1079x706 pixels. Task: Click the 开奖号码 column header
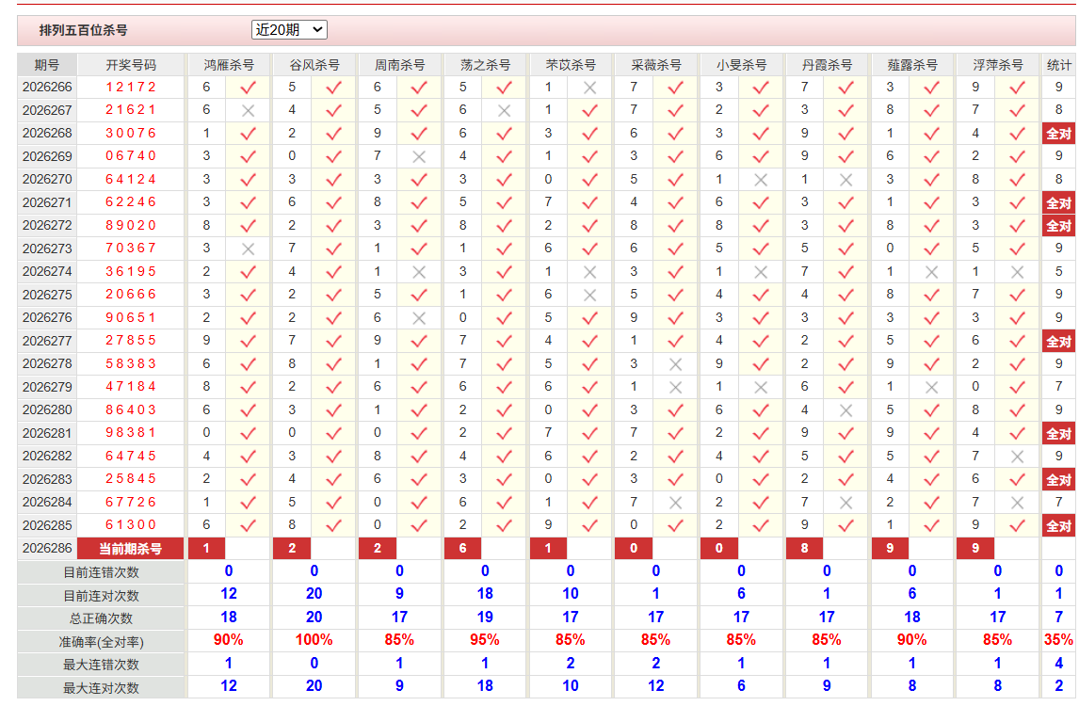tap(131, 65)
